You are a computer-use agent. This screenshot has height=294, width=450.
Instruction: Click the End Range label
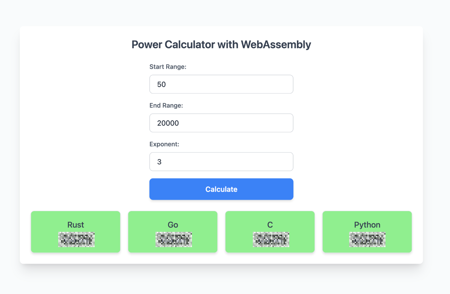click(x=166, y=105)
